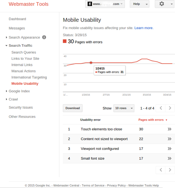Image resolution: width=175 pixels, height=188 pixels.
Task: Open the Help dropdown arrow
Action: (147, 4)
